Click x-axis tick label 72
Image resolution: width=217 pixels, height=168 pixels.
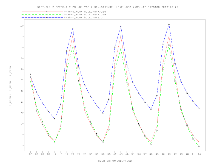(175, 154)
